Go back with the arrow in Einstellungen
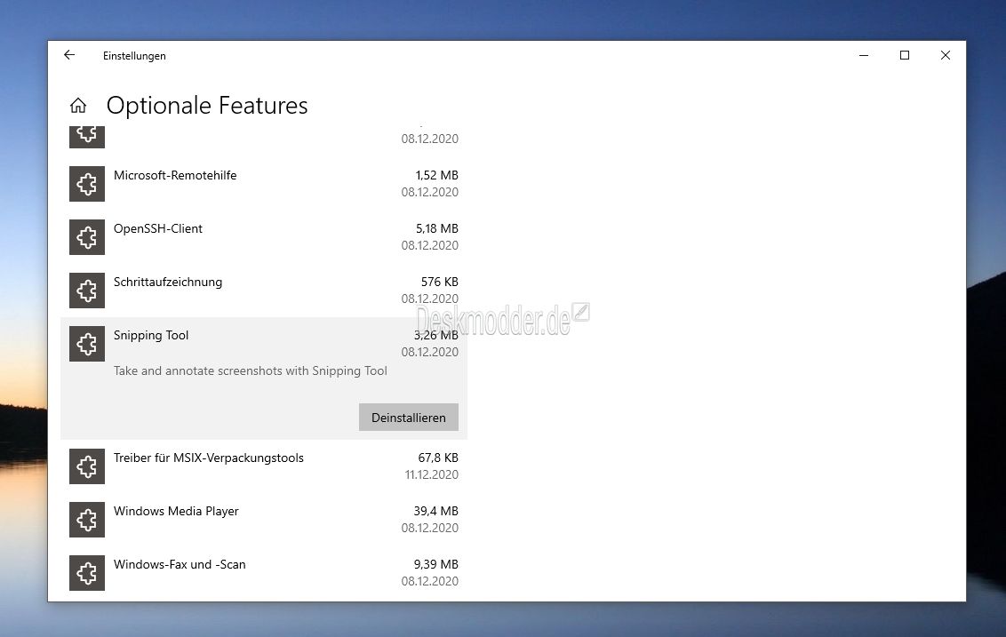The height and width of the screenshot is (637, 1006). click(x=69, y=55)
